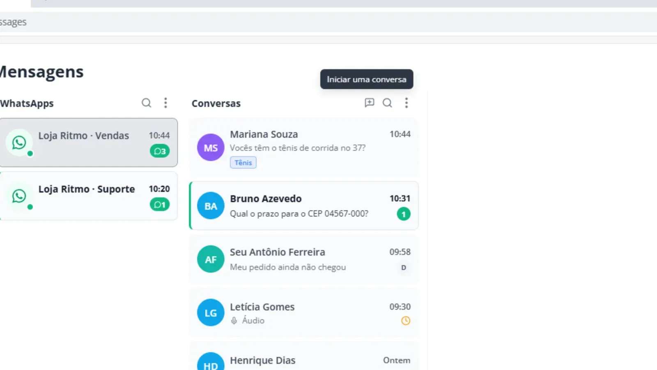Image resolution: width=657 pixels, height=370 pixels.
Task: Click unread count badge on Bruno Azevedo
Action: 404,214
